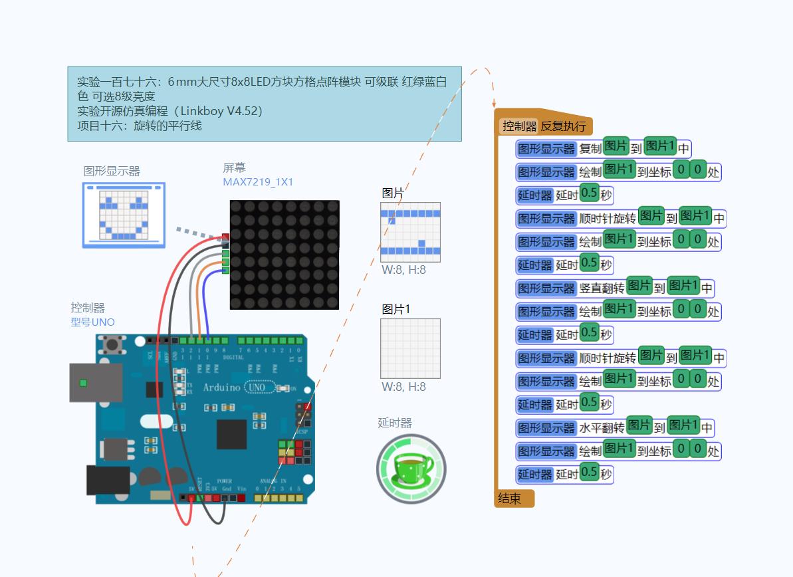Select the 绘制 block directly under 水平翻转

pos(618,451)
